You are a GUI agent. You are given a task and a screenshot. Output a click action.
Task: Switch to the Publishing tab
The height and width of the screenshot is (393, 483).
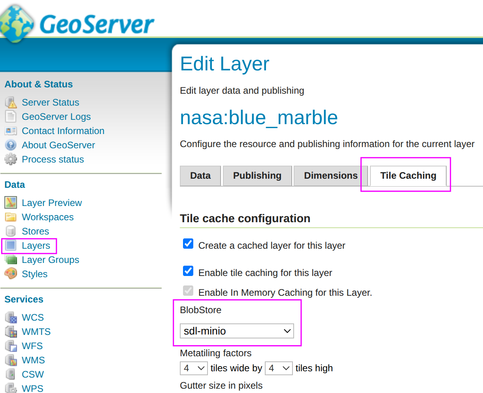click(x=257, y=176)
